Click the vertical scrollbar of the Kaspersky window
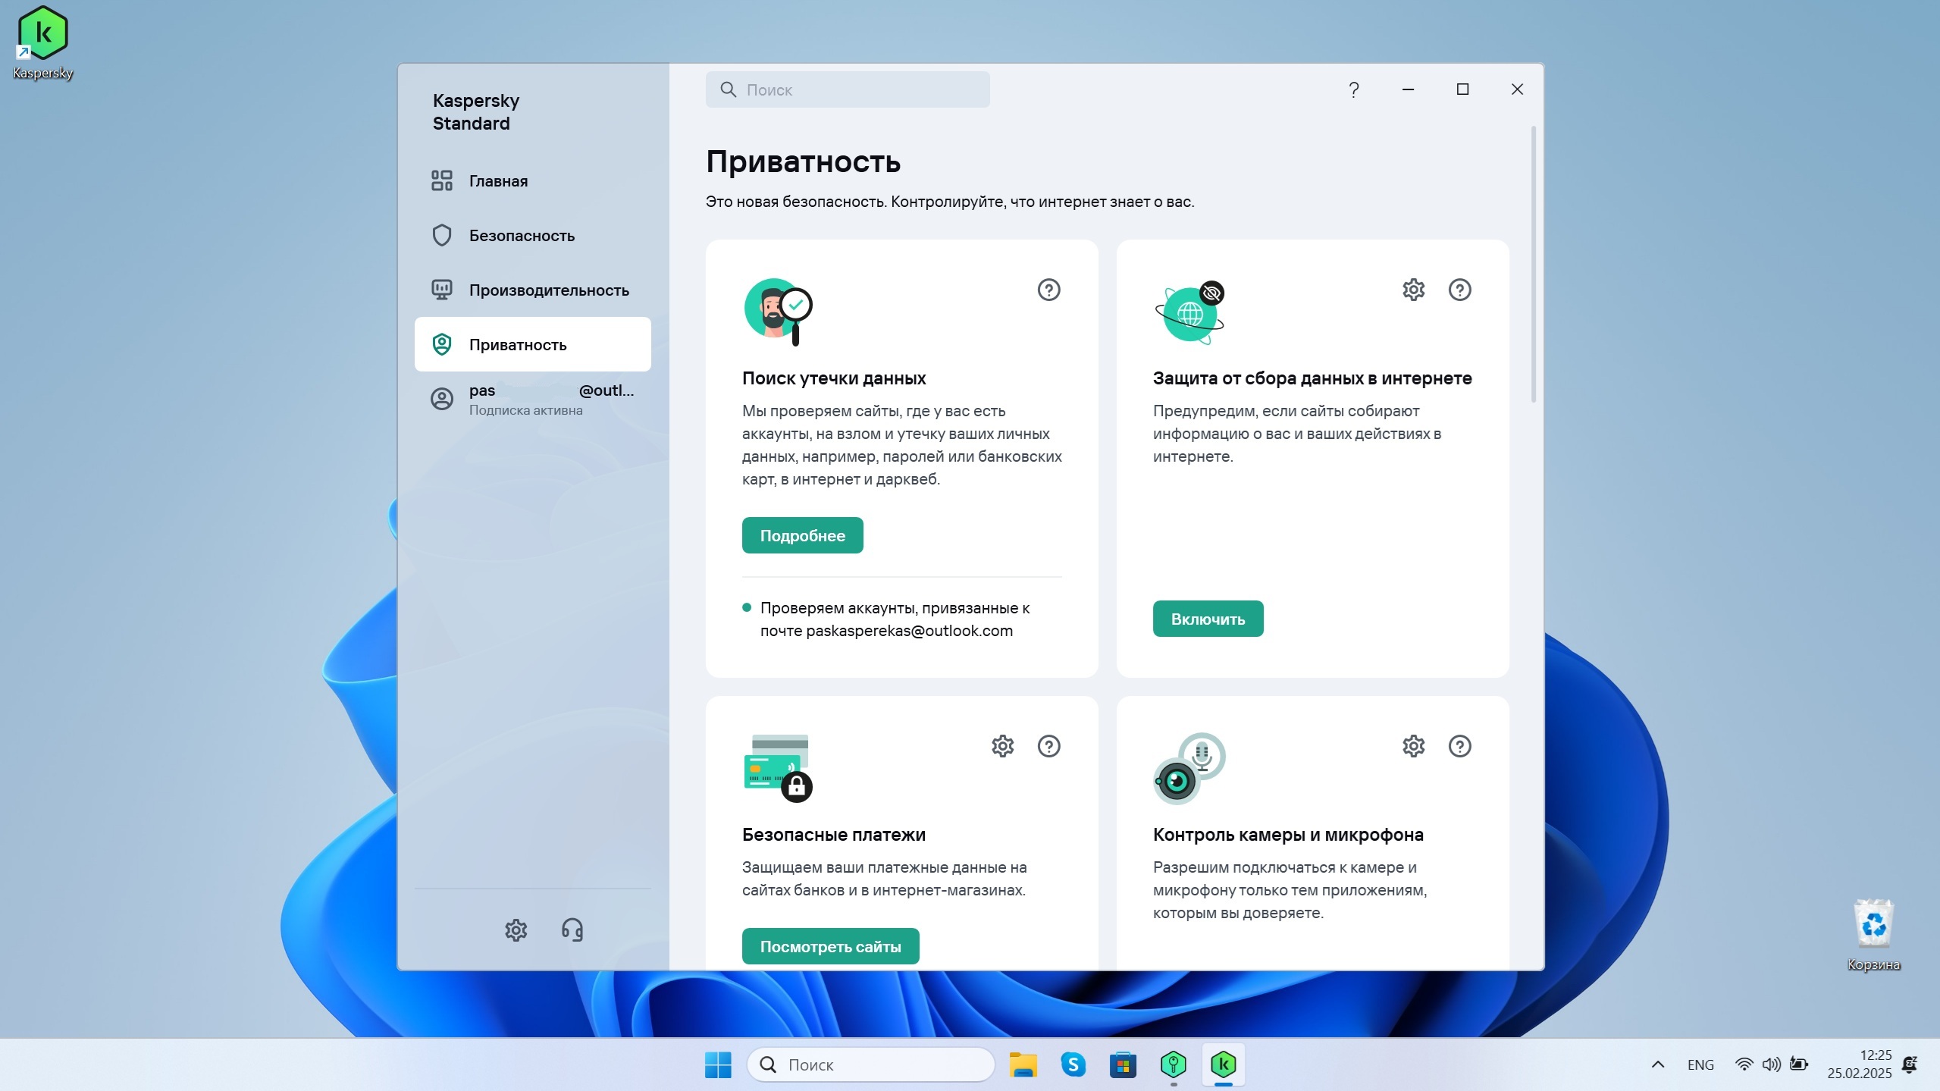Screen dimensions: 1940x1091 [1533, 265]
